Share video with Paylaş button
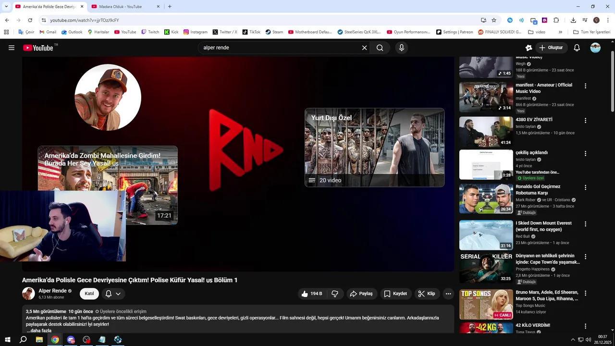Image resolution: width=615 pixels, height=346 pixels. pyautogui.click(x=361, y=294)
